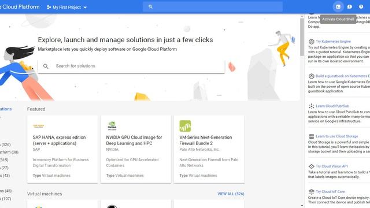
Task: Open the Help question mark icon
Action: 361,7
